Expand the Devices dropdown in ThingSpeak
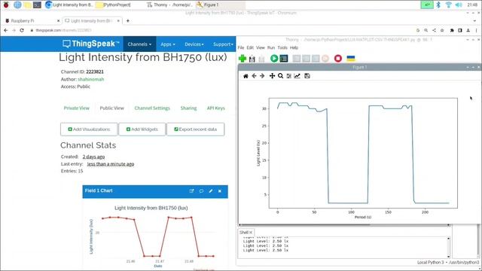Screen dimensions: 482x271 [x=194, y=44]
